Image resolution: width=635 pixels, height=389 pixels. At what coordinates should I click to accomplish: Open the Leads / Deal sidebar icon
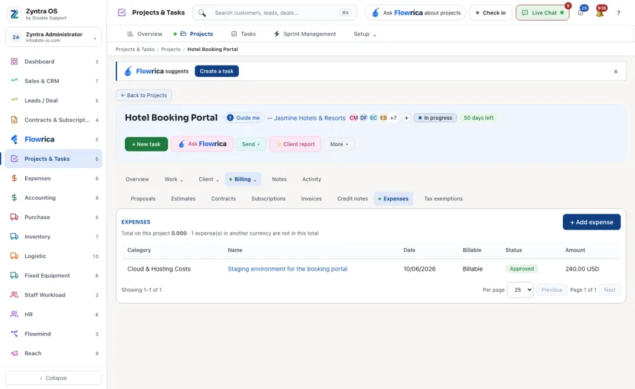click(14, 100)
